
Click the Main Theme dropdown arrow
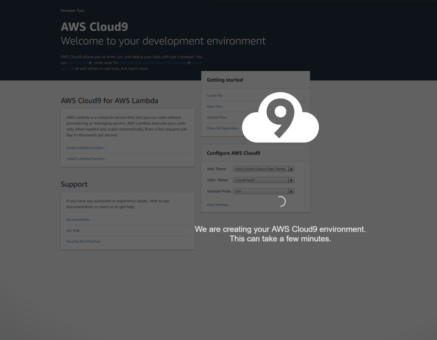click(291, 169)
